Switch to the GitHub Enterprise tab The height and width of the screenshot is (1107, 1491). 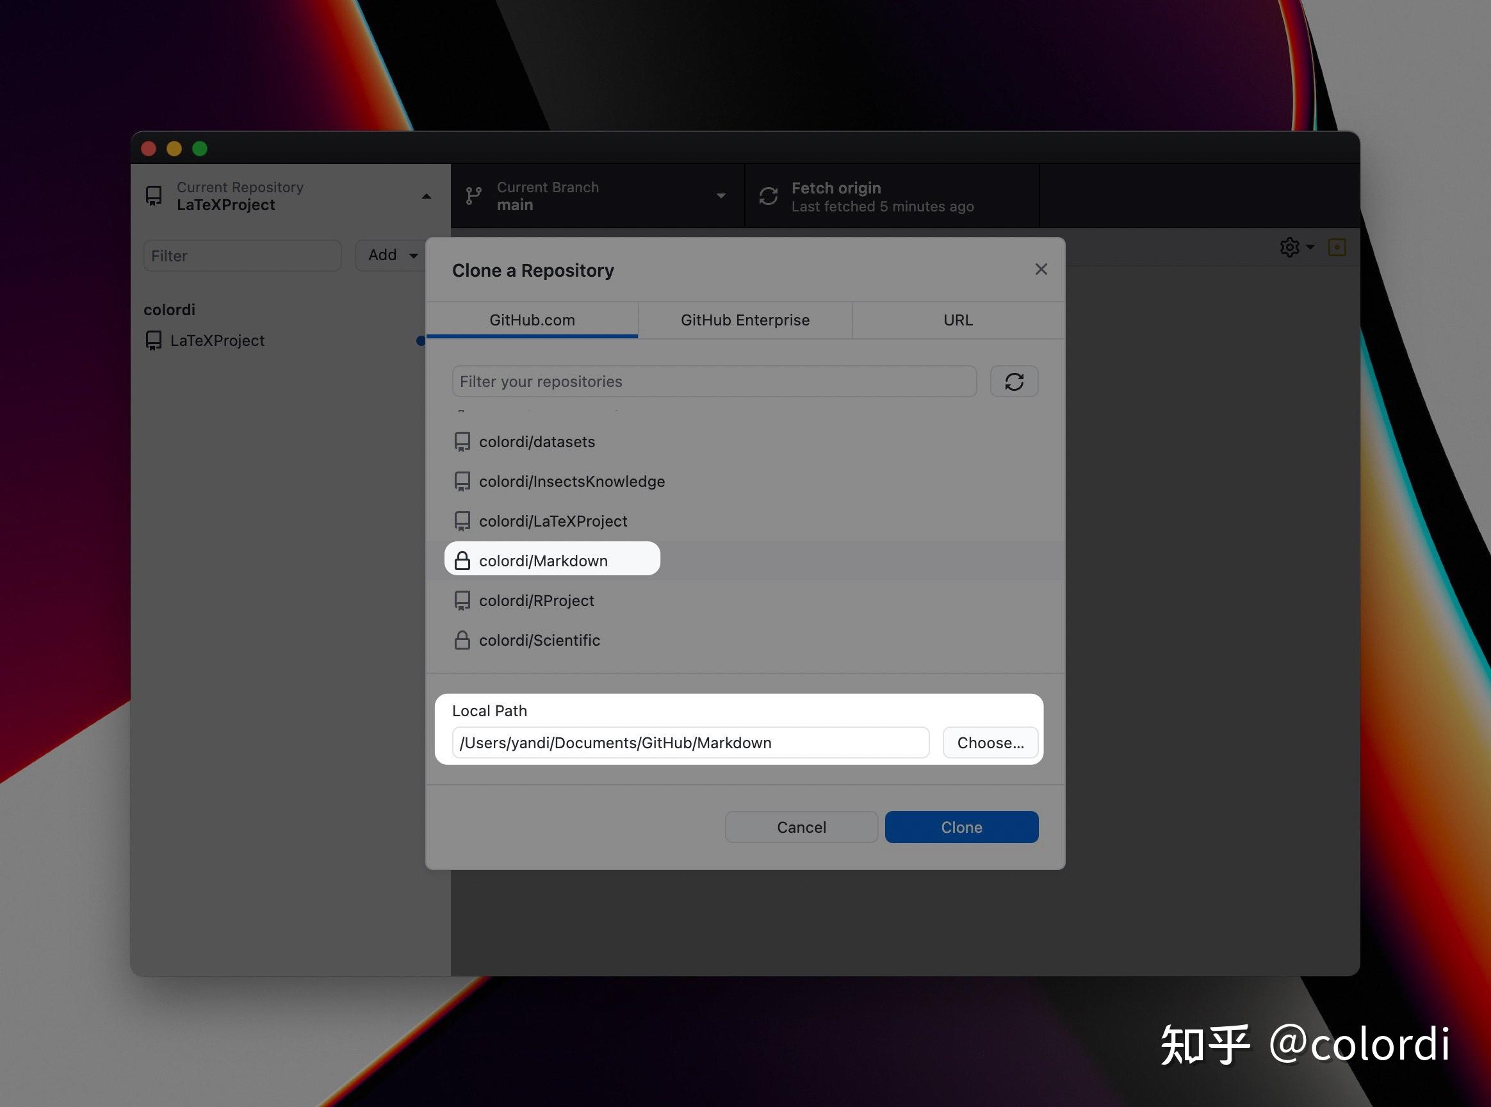745,320
